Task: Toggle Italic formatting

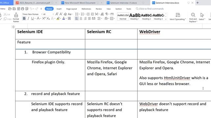Action: point(28,18)
